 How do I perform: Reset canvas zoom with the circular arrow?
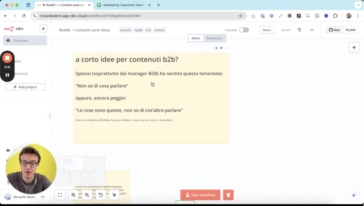[x=101, y=195]
